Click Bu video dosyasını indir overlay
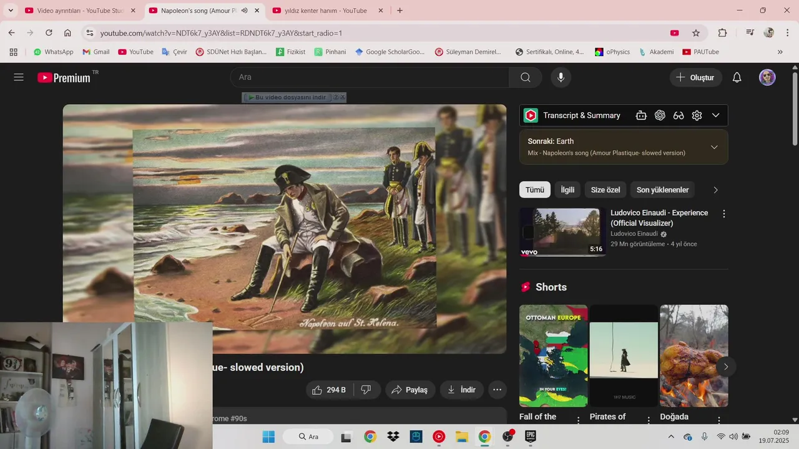The image size is (799, 449). (287, 97)
